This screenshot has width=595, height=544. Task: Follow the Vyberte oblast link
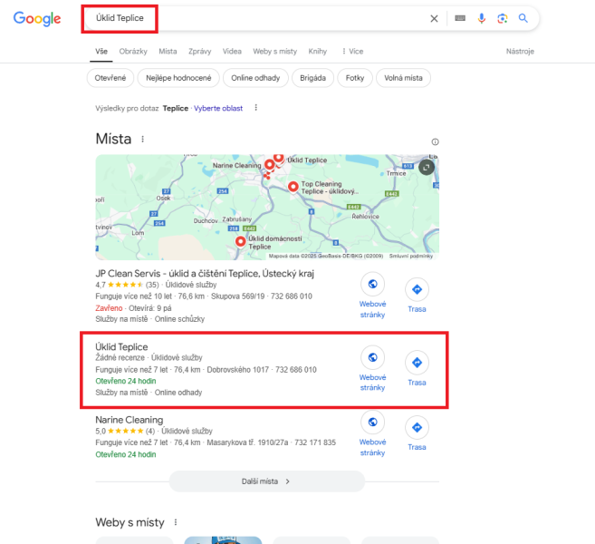click(x=218, y=108)
